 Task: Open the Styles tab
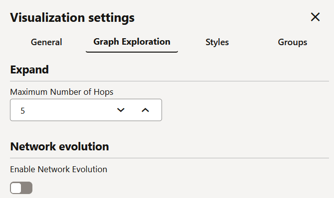click(217, 42)
